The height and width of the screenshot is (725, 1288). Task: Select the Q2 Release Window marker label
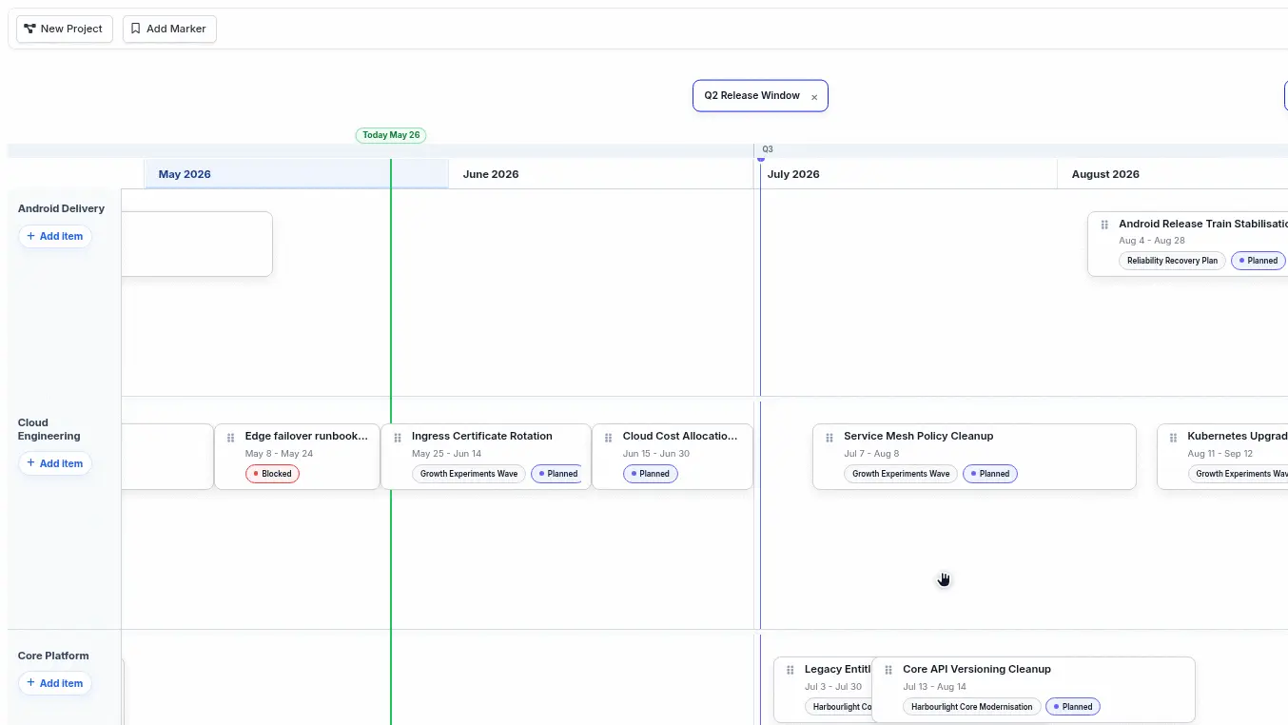751,96
